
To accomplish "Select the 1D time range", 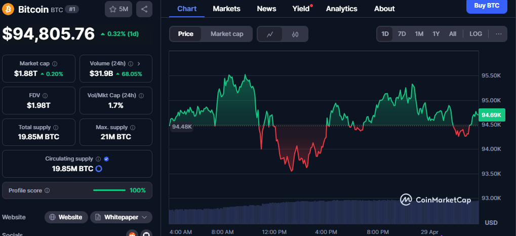I will tap(385, 34).
